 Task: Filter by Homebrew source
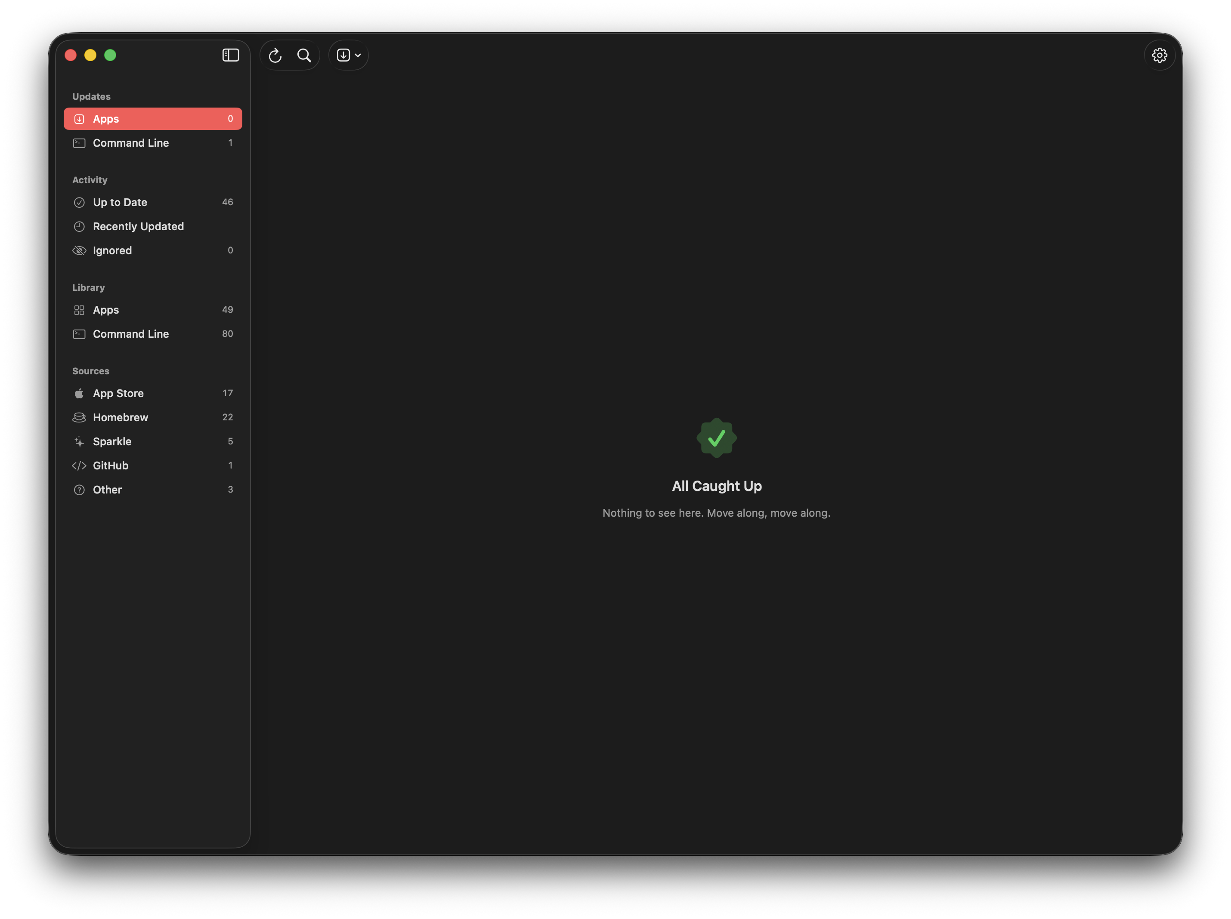152,417
